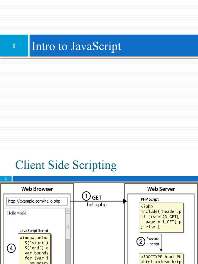Click the yellow PHP code box
Screen dimensions: 198x264
tap(161, 217)
